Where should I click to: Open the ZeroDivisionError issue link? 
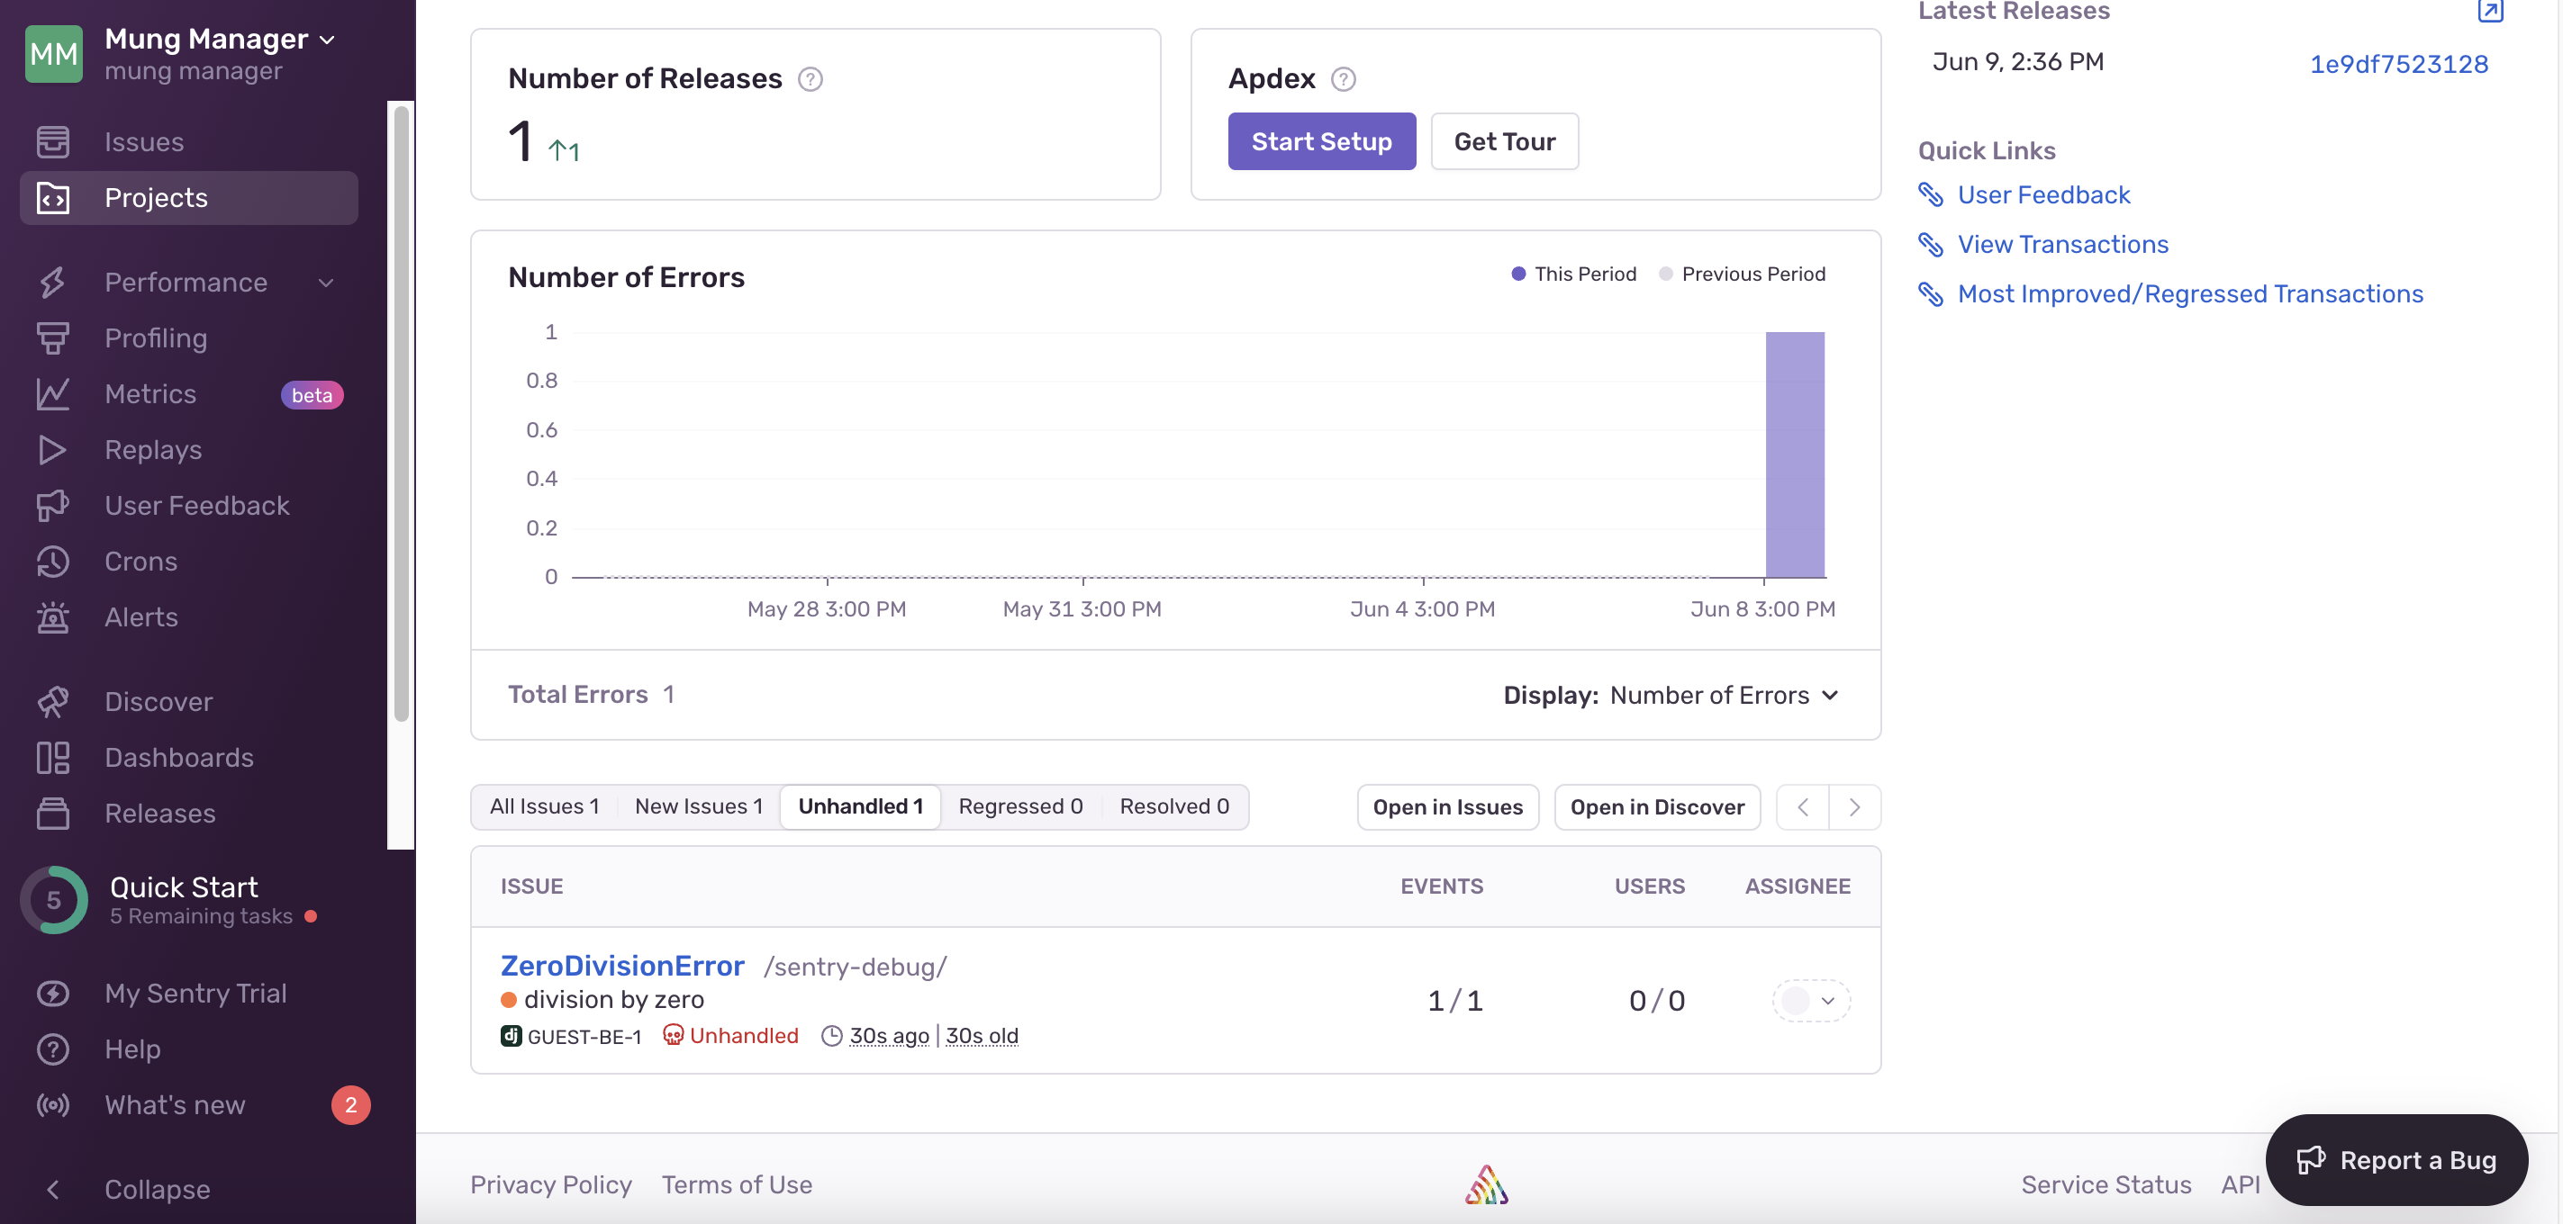622,966
